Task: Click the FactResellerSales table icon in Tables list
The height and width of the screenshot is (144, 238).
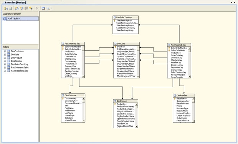Action: (9, 71)
